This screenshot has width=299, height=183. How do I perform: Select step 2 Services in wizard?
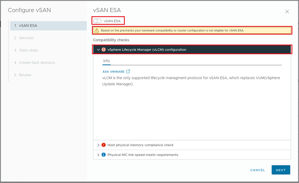coord(49,38)
